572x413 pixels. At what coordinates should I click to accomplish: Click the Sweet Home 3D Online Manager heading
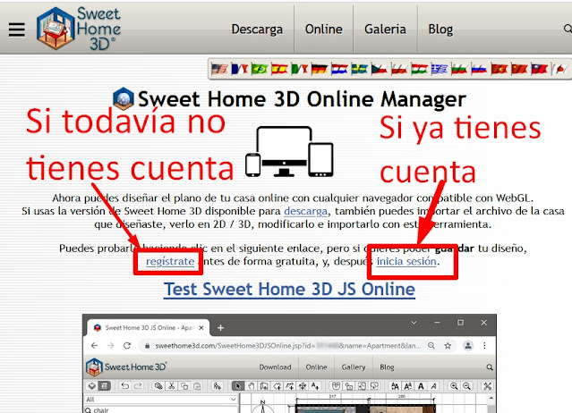click(302, 98)
